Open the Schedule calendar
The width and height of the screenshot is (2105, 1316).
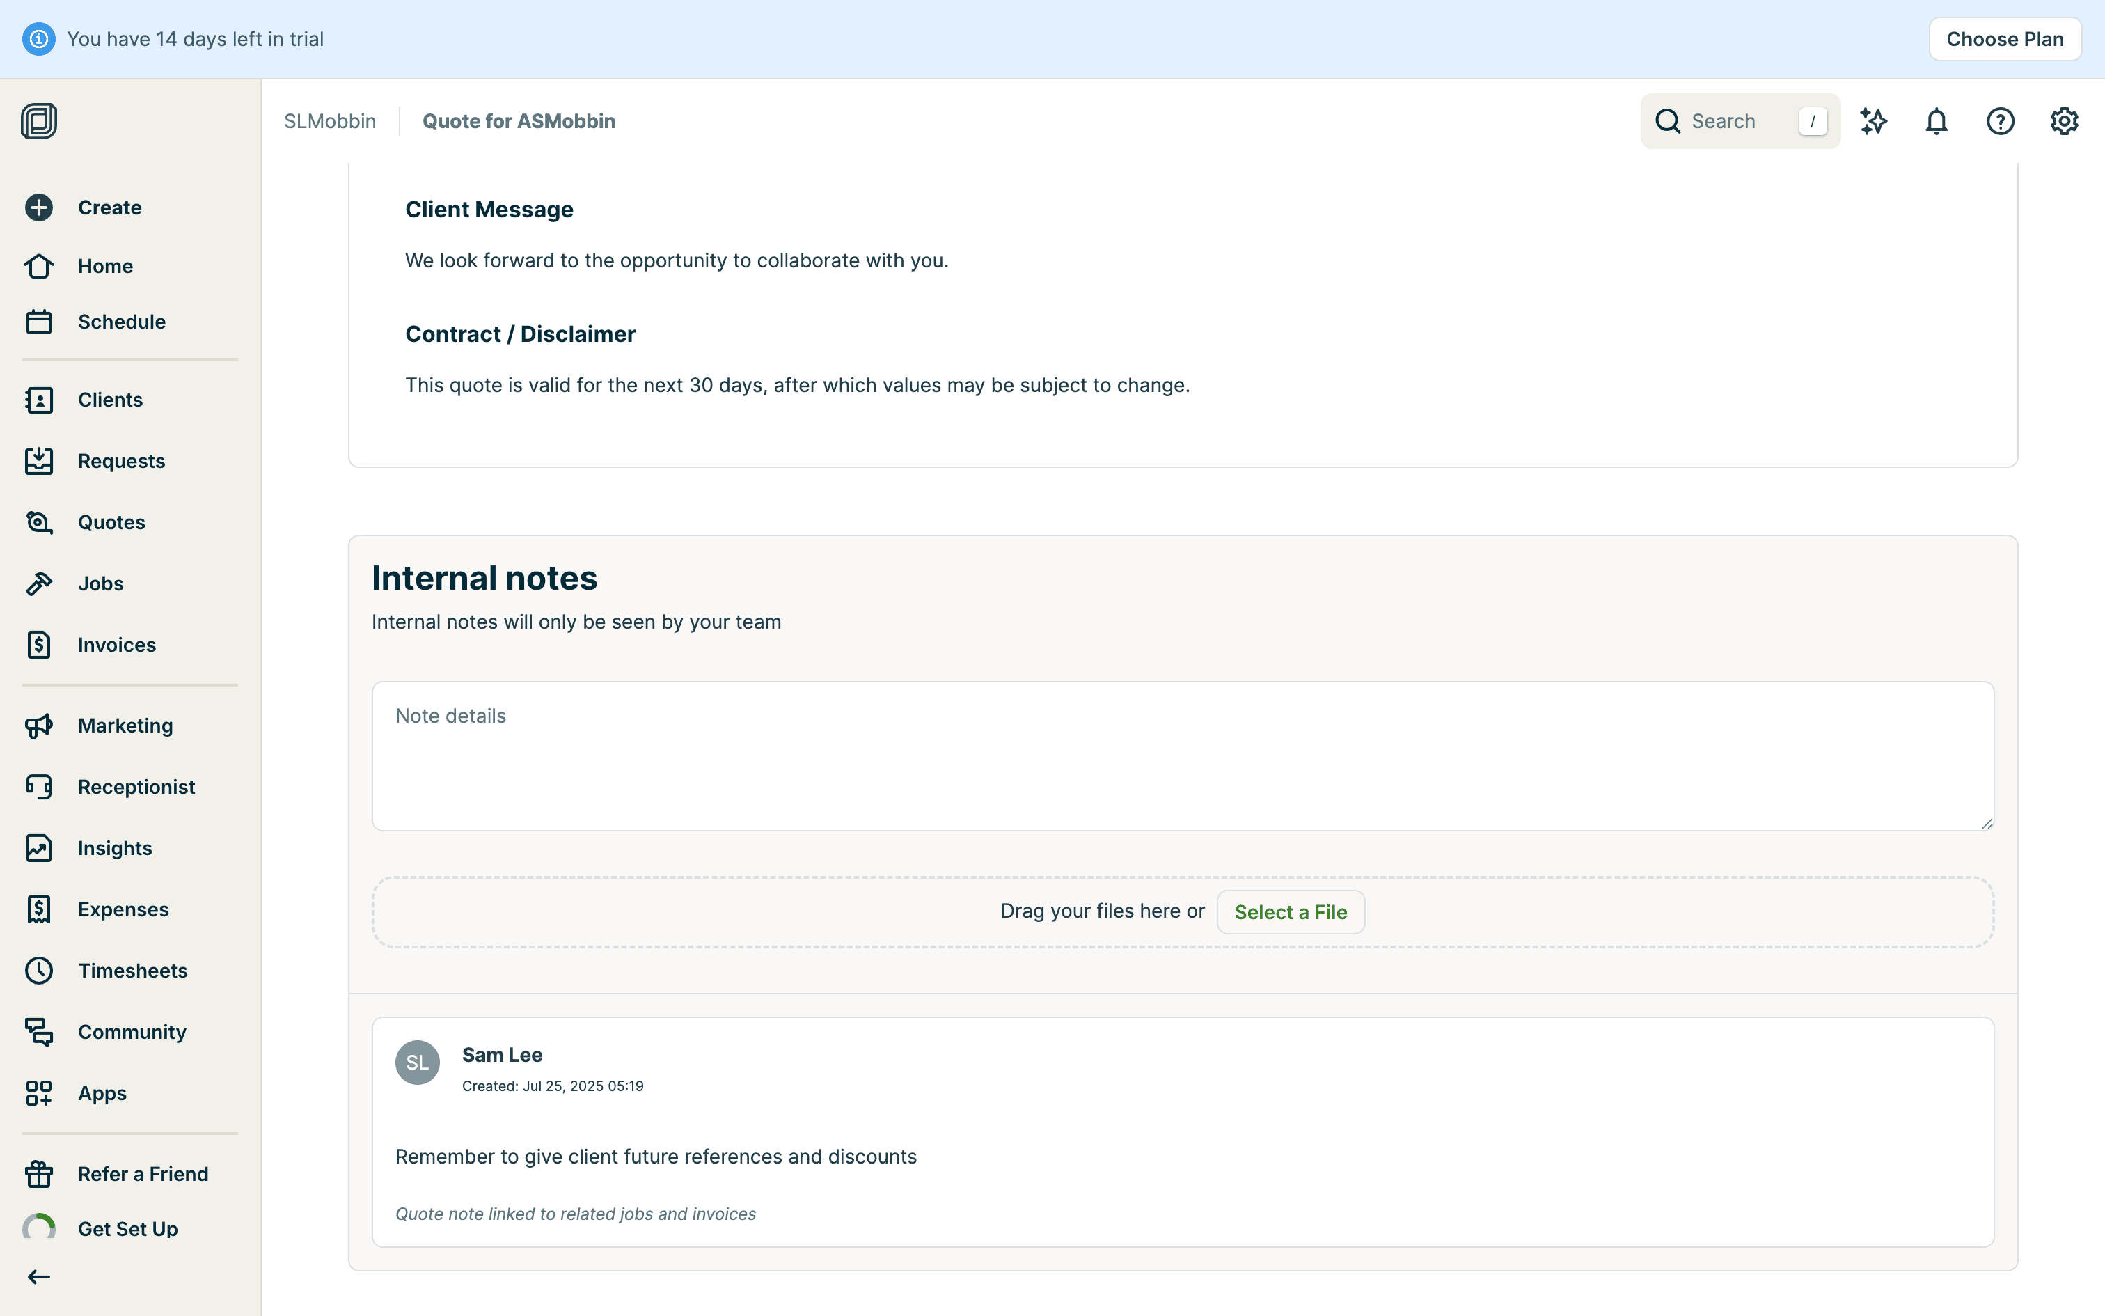point(121,322)
